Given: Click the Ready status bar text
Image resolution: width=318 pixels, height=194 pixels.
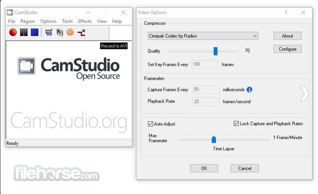Looking at the screenshot, I should (x=12, y=143).
